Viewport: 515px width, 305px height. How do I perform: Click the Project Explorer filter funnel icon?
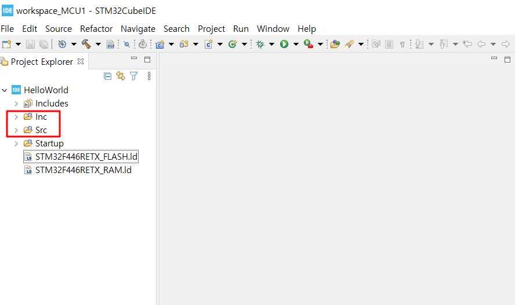133,76
